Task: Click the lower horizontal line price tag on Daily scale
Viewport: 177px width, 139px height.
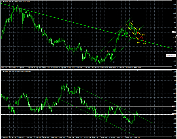Action: pos(174,114)
